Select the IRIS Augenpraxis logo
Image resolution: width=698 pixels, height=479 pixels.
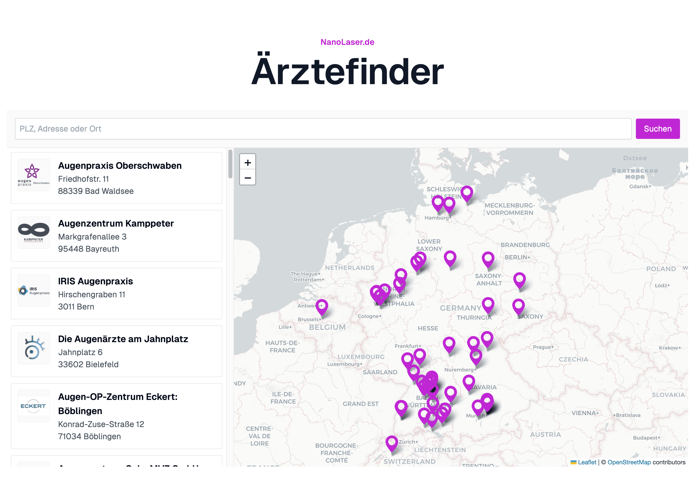pos(34,290)
